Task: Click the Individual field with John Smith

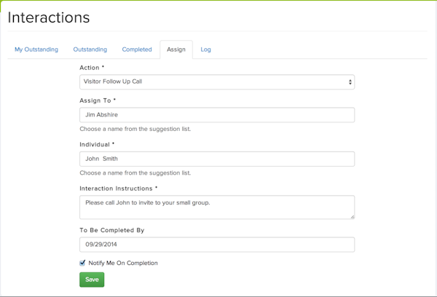Action: (x=217, y=159)
